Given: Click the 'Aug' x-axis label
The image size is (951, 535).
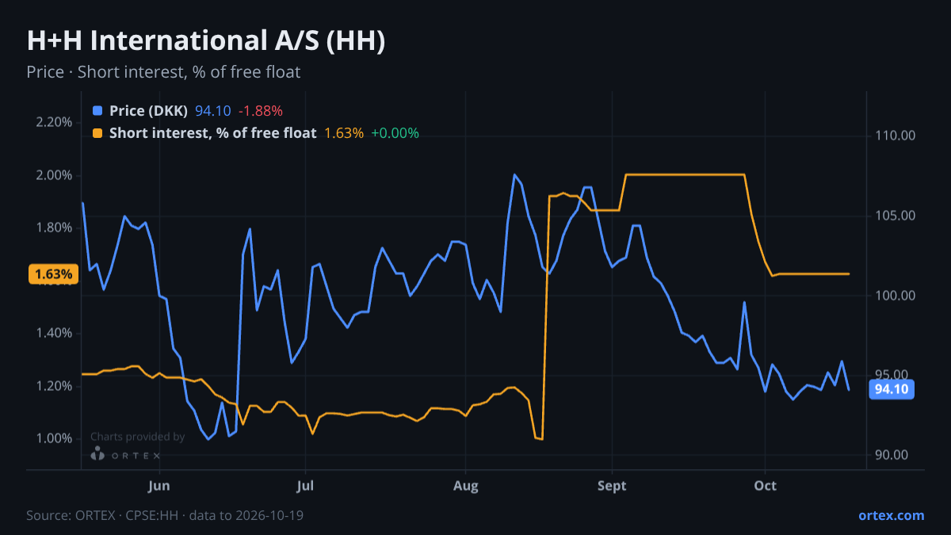Looking at the screenshot, I should click(x=466, y=485).
